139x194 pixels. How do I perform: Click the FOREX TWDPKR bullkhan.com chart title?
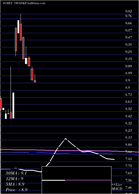(x=24, y=3)
